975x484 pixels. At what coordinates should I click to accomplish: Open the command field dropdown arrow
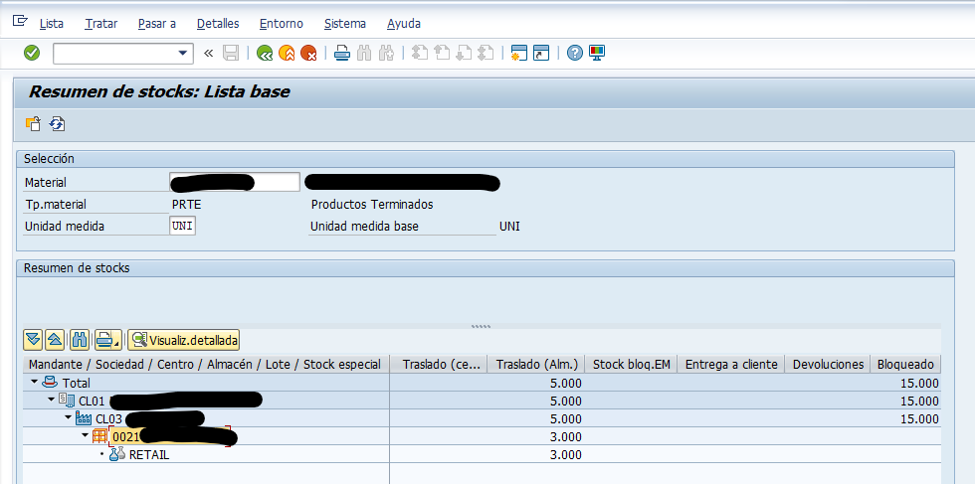click(x=183, y=53)
